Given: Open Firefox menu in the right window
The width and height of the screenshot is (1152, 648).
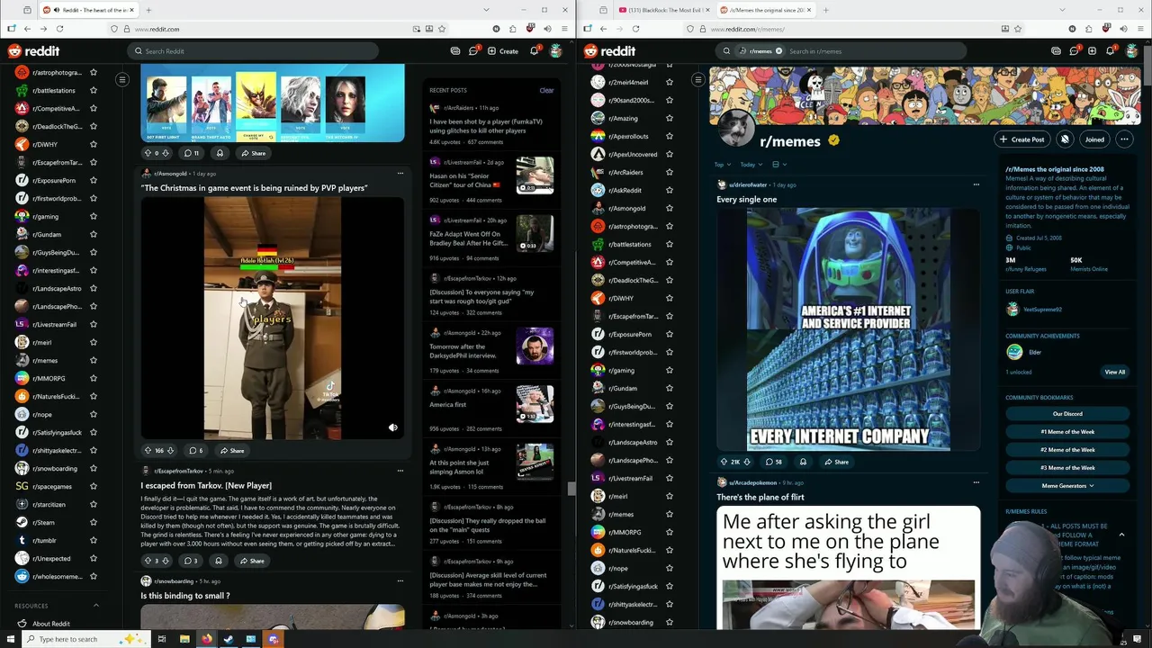Looking at the screenshot, I should (x=1140, y=29).
